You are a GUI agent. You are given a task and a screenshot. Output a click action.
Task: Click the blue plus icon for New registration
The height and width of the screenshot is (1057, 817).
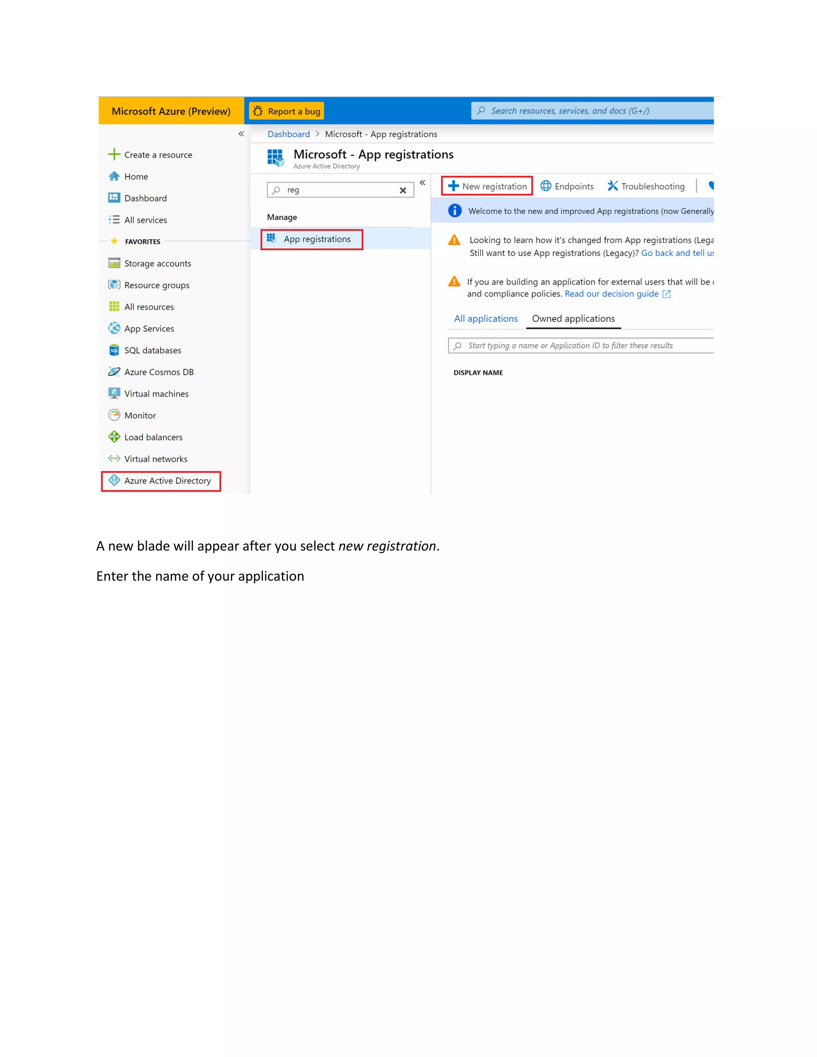pyautogui.click(x=453, y=186)
